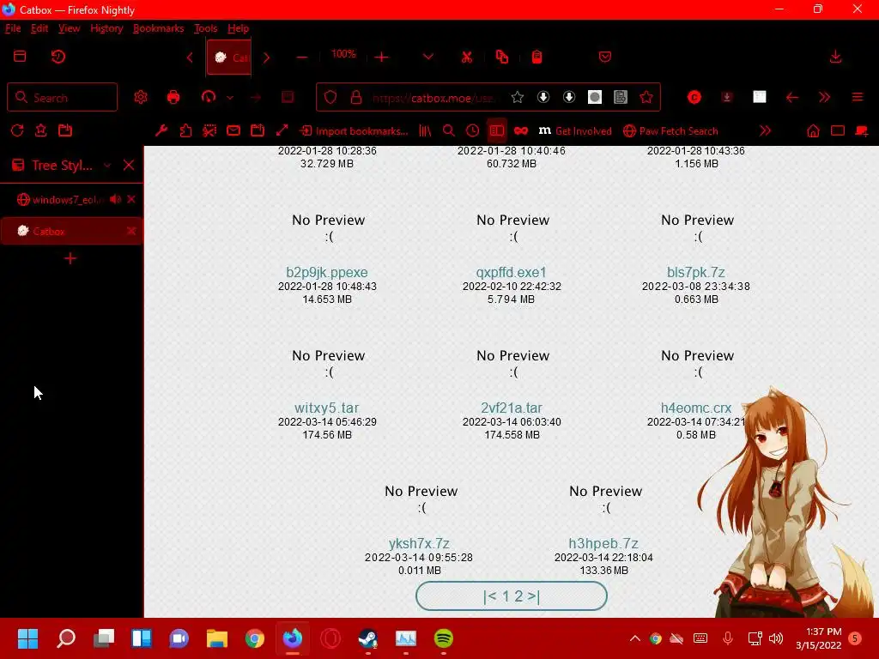Go to page 2 in pagination
This screenshot has height=659, width=879.
pos(519,596)
